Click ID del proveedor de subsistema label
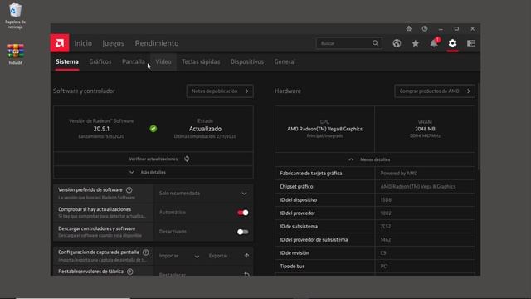Image resolution: width=531 pixels, height=299 pixels. pos(314,240)
